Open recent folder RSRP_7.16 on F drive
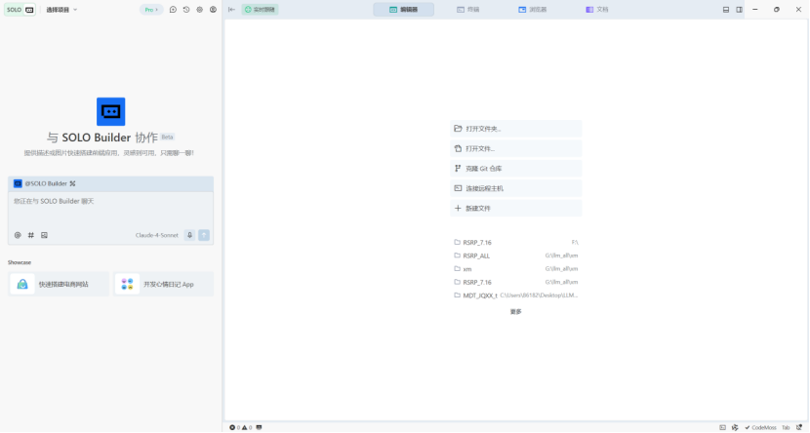Image resolution: width=810 pixels, height=433 pixels. pos(516,243)
